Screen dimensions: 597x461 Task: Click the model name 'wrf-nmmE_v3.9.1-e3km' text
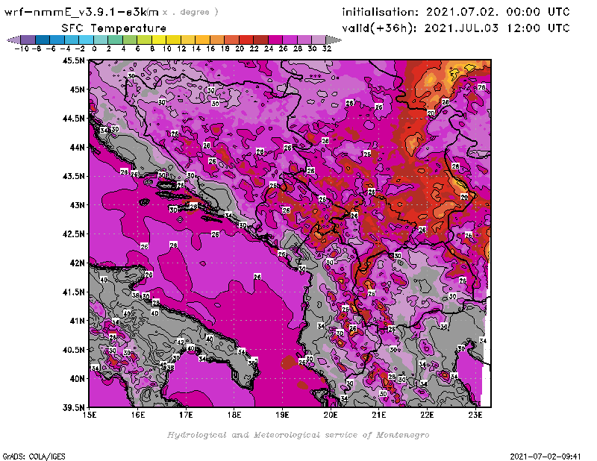(81, 12)
